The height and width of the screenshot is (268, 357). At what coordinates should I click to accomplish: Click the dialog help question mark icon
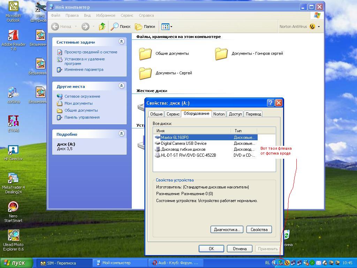pos(270,103)
